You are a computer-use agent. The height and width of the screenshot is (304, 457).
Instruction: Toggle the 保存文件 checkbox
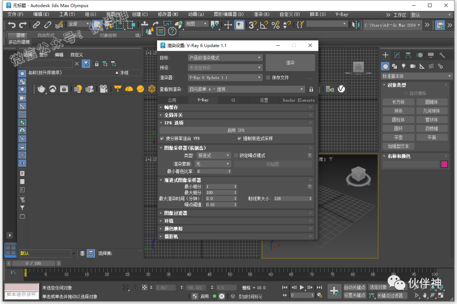coord(268,77)
